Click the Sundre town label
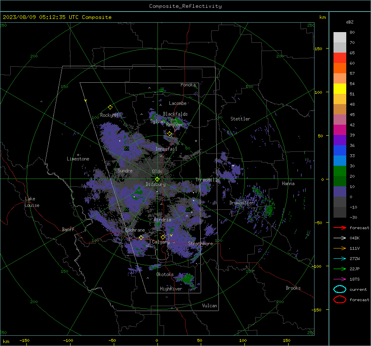Screen dimensions: 371x346 point(125,171)
